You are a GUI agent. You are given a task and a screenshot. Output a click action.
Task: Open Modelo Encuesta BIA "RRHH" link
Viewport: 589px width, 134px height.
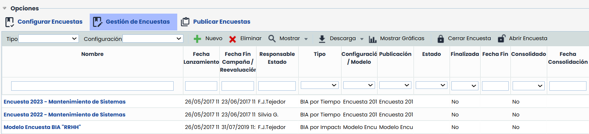(x=42, y=127)
